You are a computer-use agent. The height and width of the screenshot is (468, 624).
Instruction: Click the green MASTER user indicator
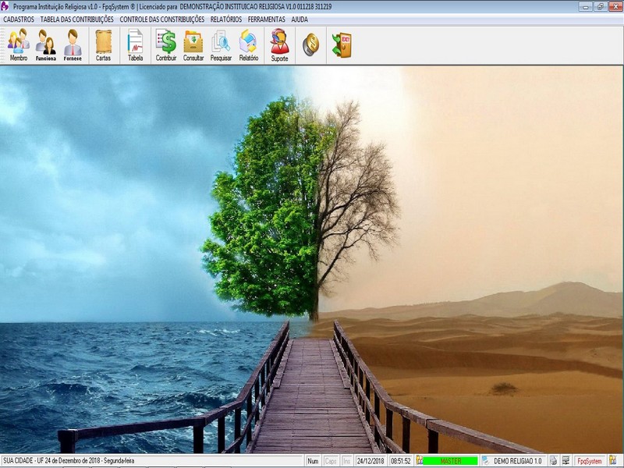tap(450, 461)
